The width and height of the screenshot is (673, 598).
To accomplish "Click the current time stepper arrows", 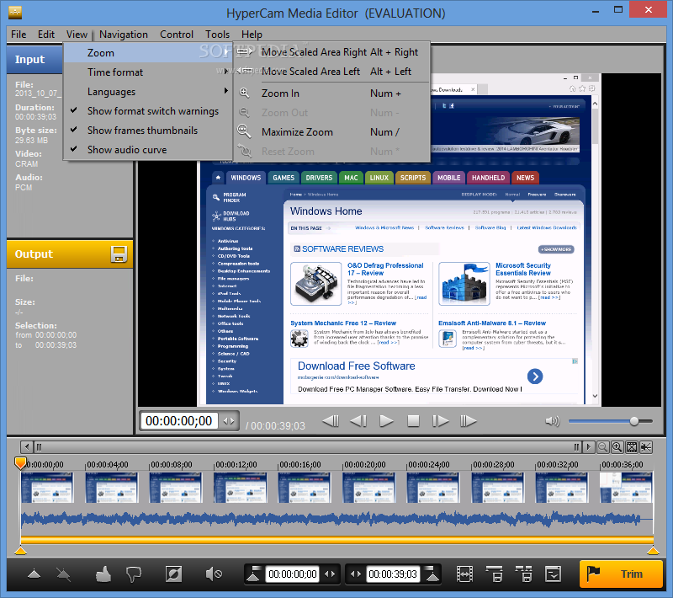I will click(229, 421).
